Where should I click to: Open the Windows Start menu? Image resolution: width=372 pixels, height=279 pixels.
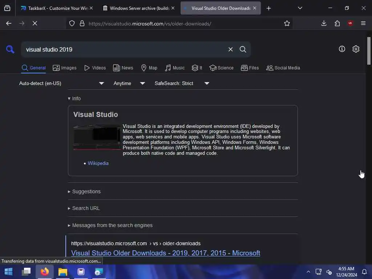coord(9,272)
